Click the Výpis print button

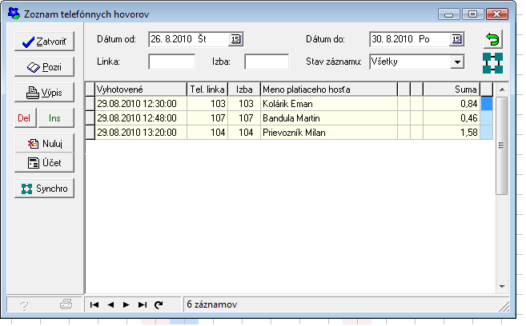(x=44, y=92)
